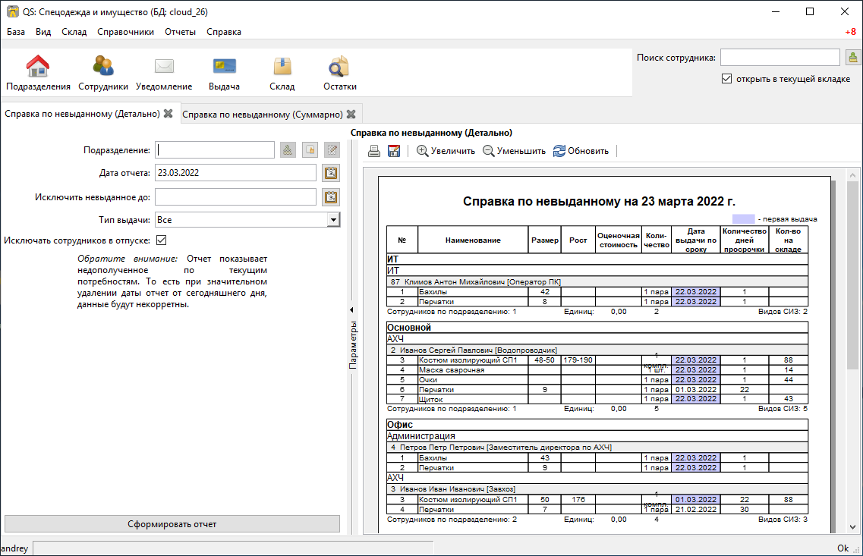
Task: Uncheck Исключать сотрудников в отпуске
Action: click(x=161, y=240)
